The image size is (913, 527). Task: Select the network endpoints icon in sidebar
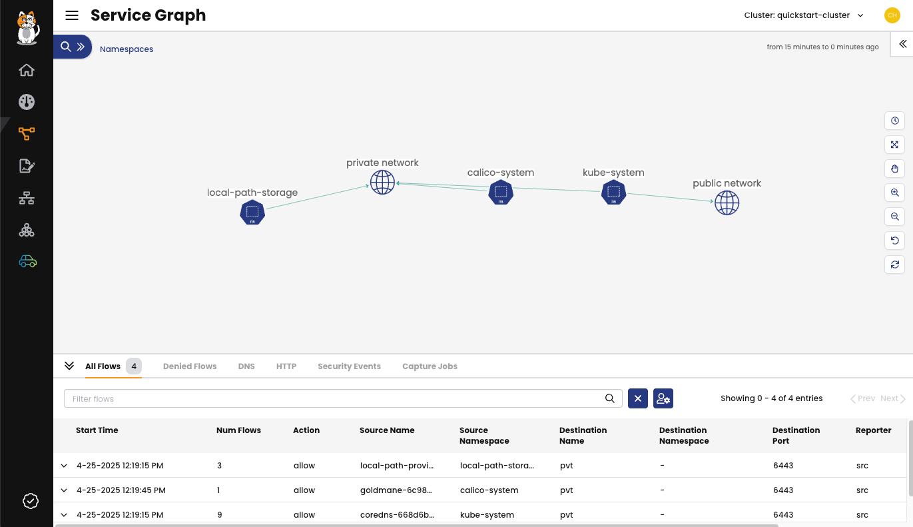pyautogui.click(x=27, y=197)
